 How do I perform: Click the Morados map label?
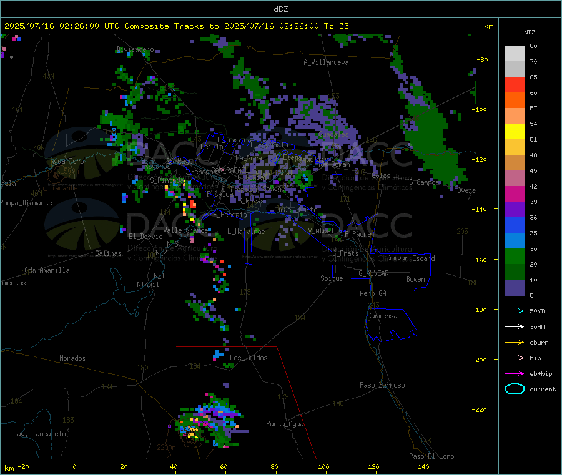(72, 358)
